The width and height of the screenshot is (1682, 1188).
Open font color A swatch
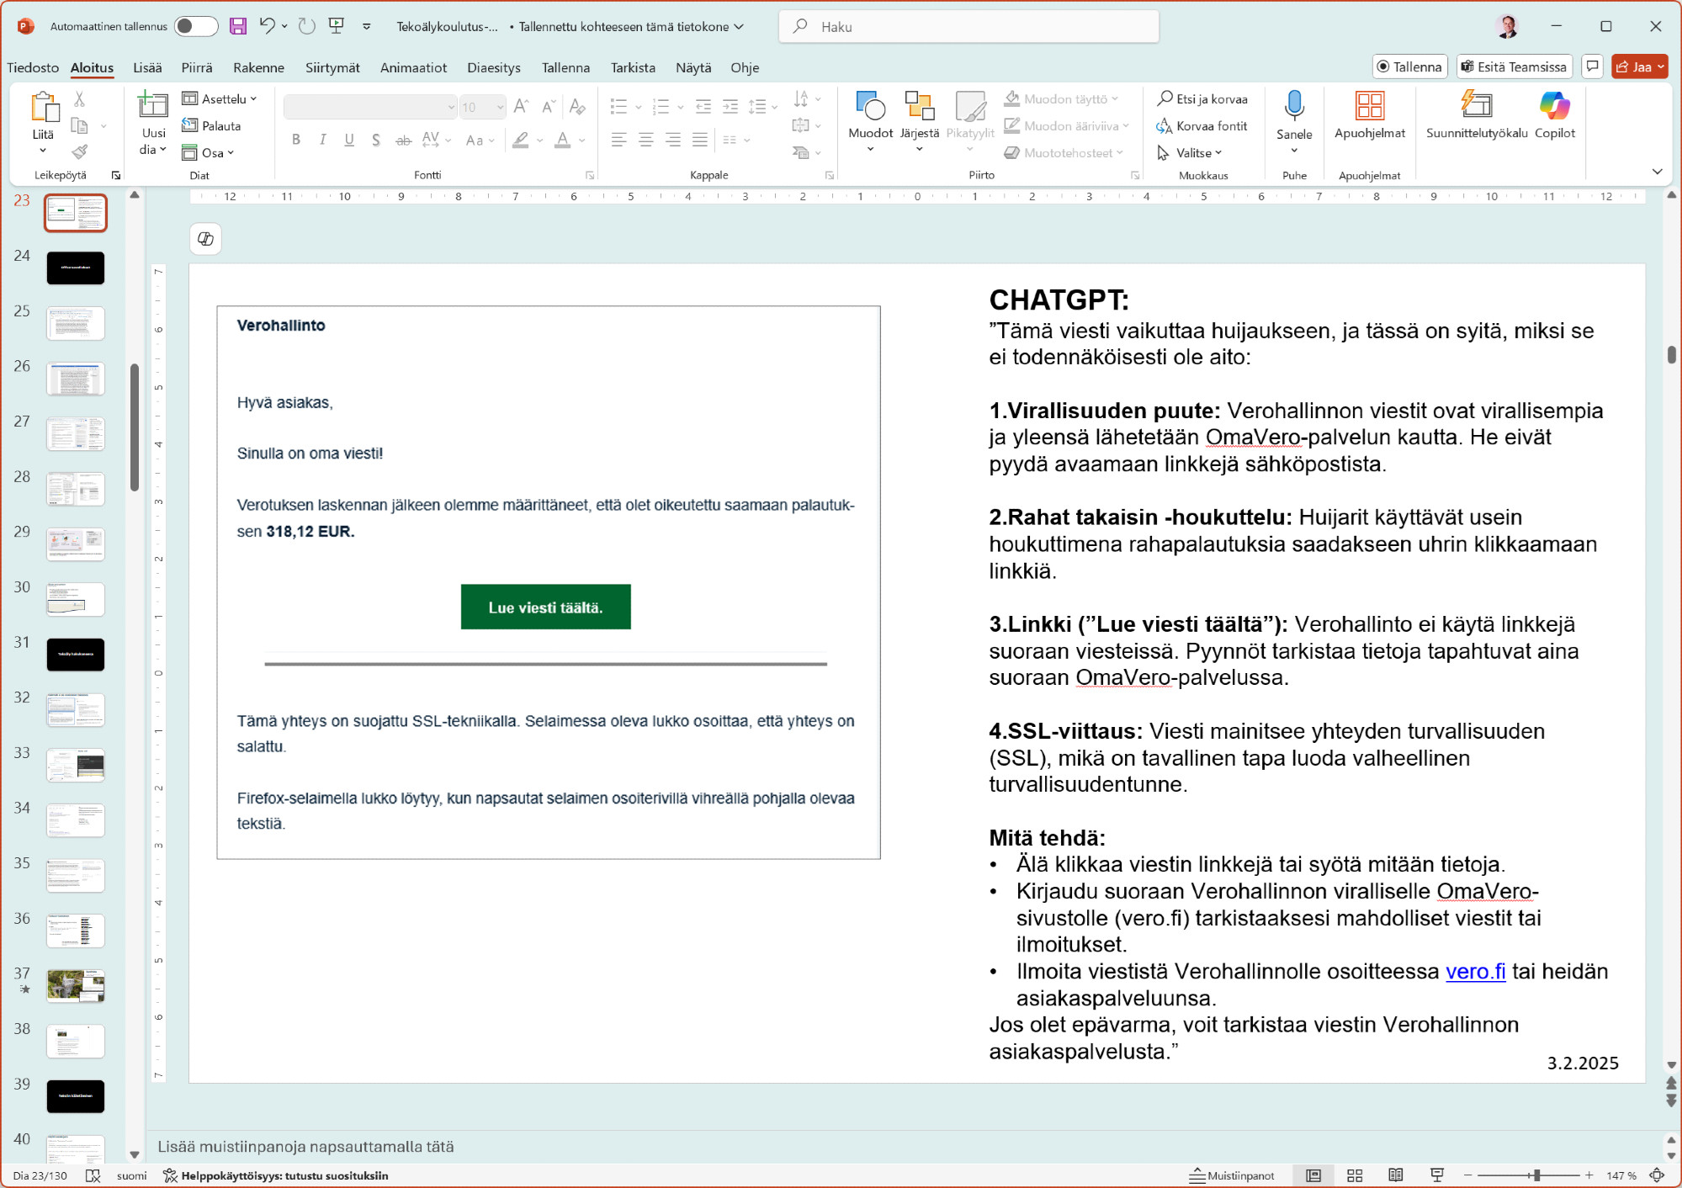pos(562,140)
